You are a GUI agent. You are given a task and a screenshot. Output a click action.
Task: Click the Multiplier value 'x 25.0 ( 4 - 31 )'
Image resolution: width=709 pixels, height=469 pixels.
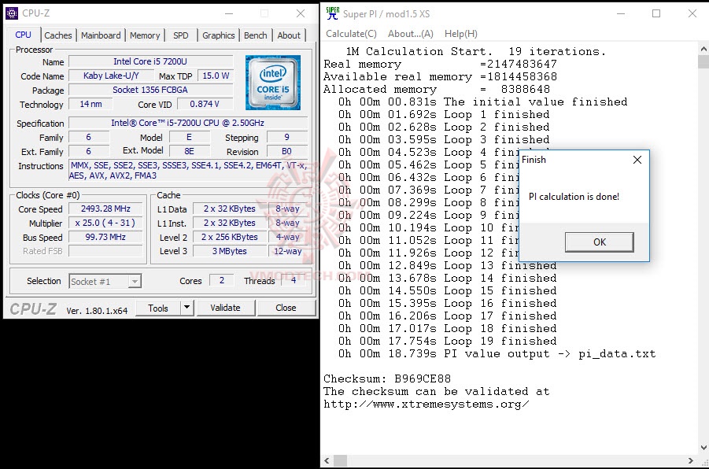(x=105, y=223)
